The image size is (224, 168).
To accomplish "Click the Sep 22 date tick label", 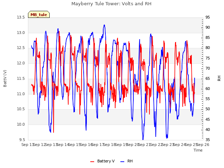I will 156,145.
